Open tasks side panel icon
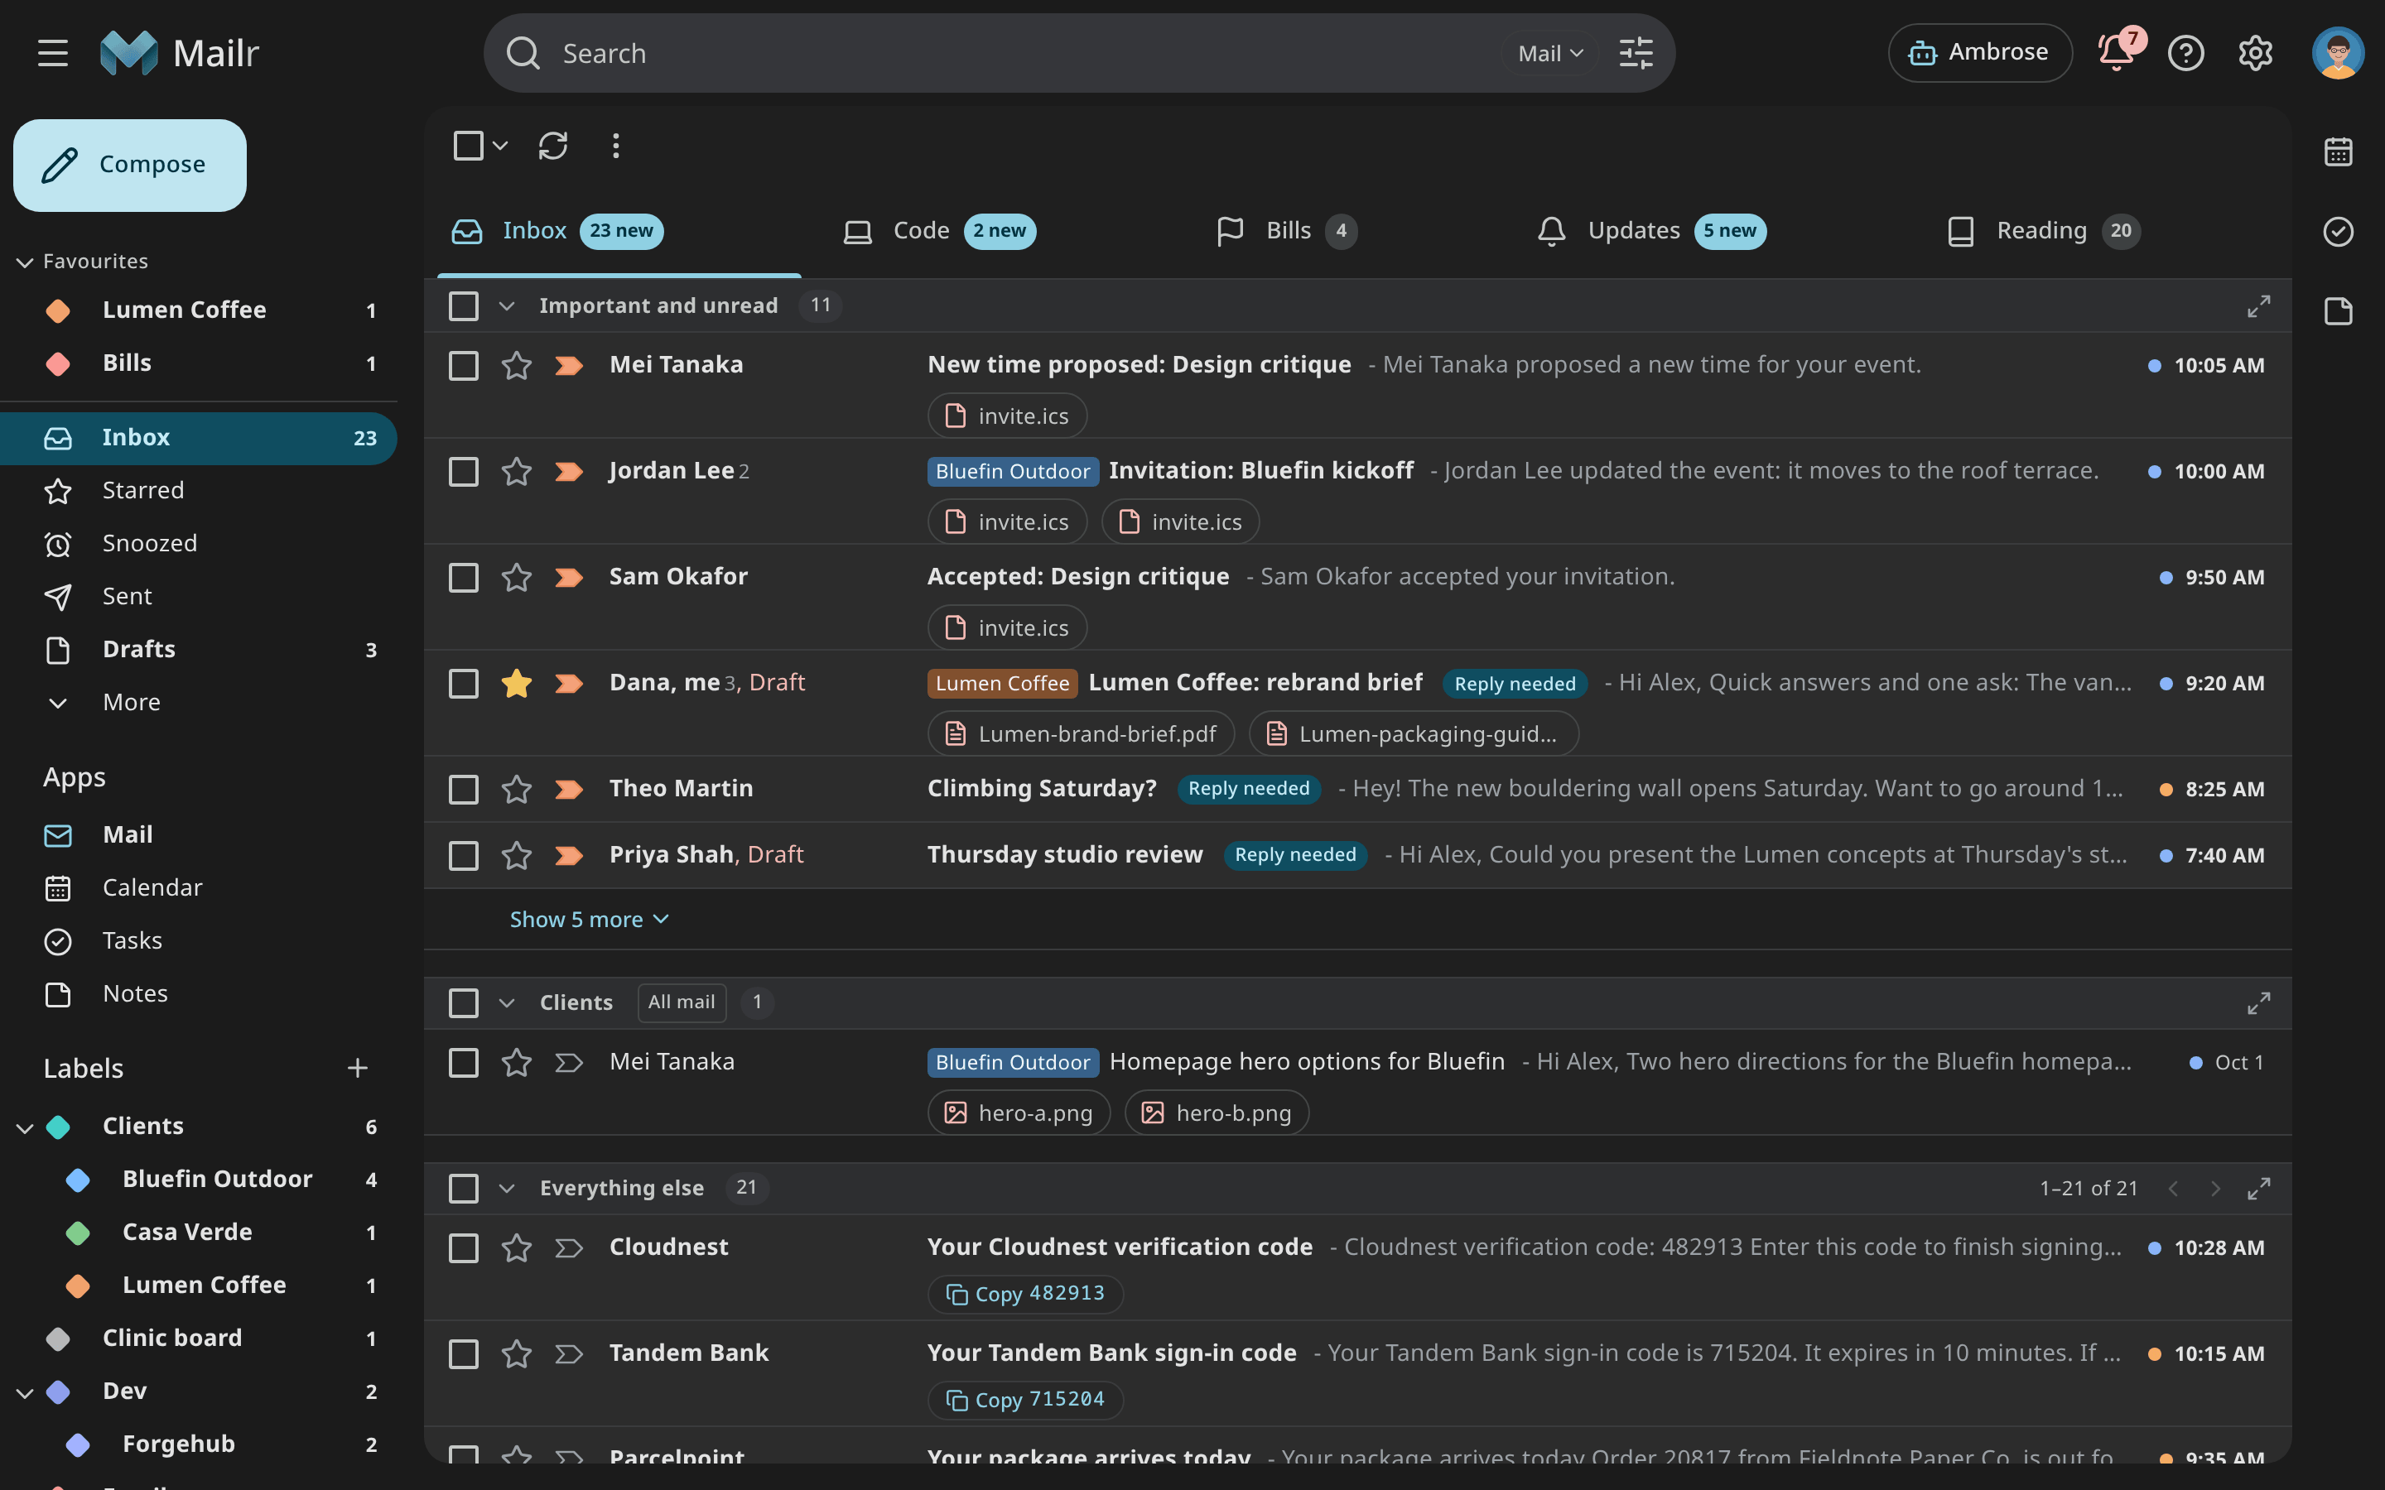 (2338, 232)
